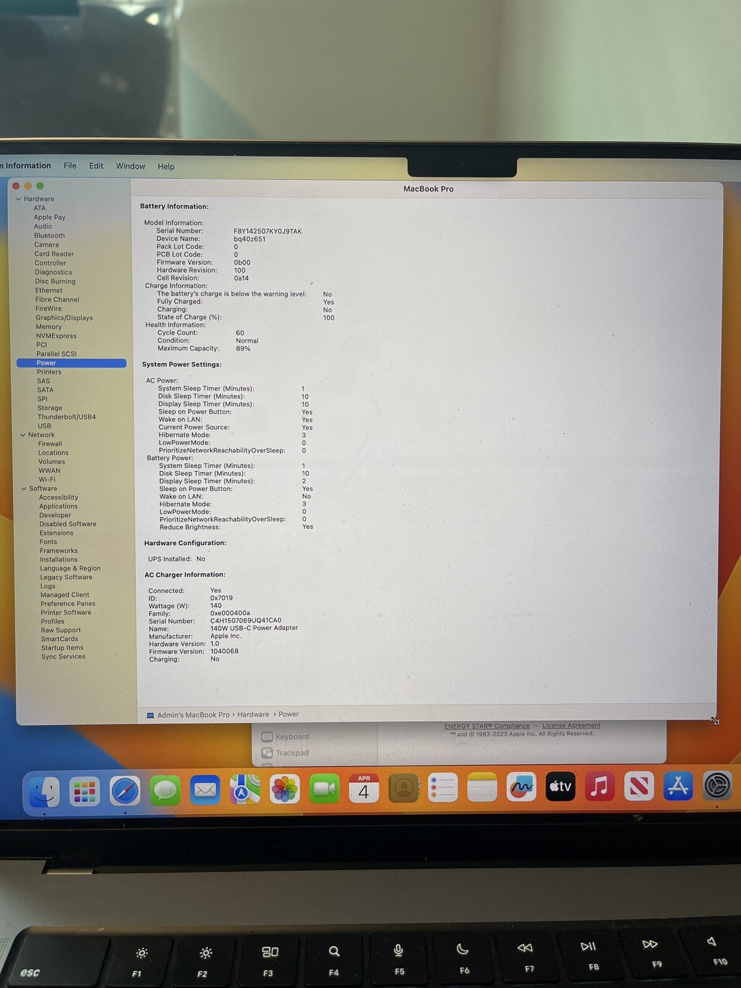
Task: Open the System Information app menu
Action: 26,165
